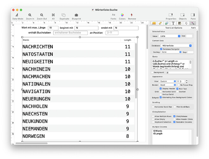Click the Zoom Out magnifier
Screen dimensions: 209x159
click(x=42, y=15)
